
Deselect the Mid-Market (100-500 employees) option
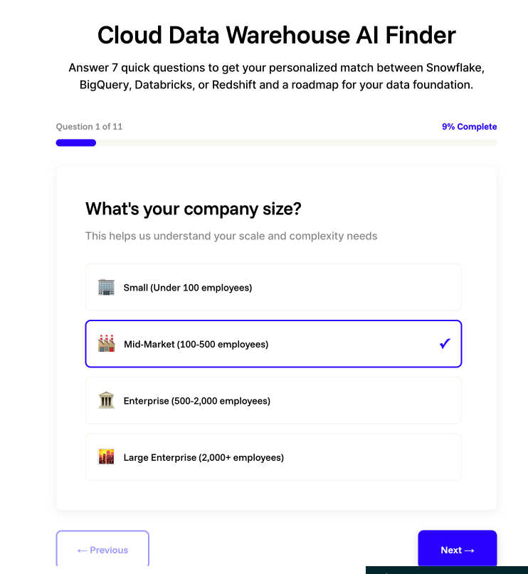(273, 344)
